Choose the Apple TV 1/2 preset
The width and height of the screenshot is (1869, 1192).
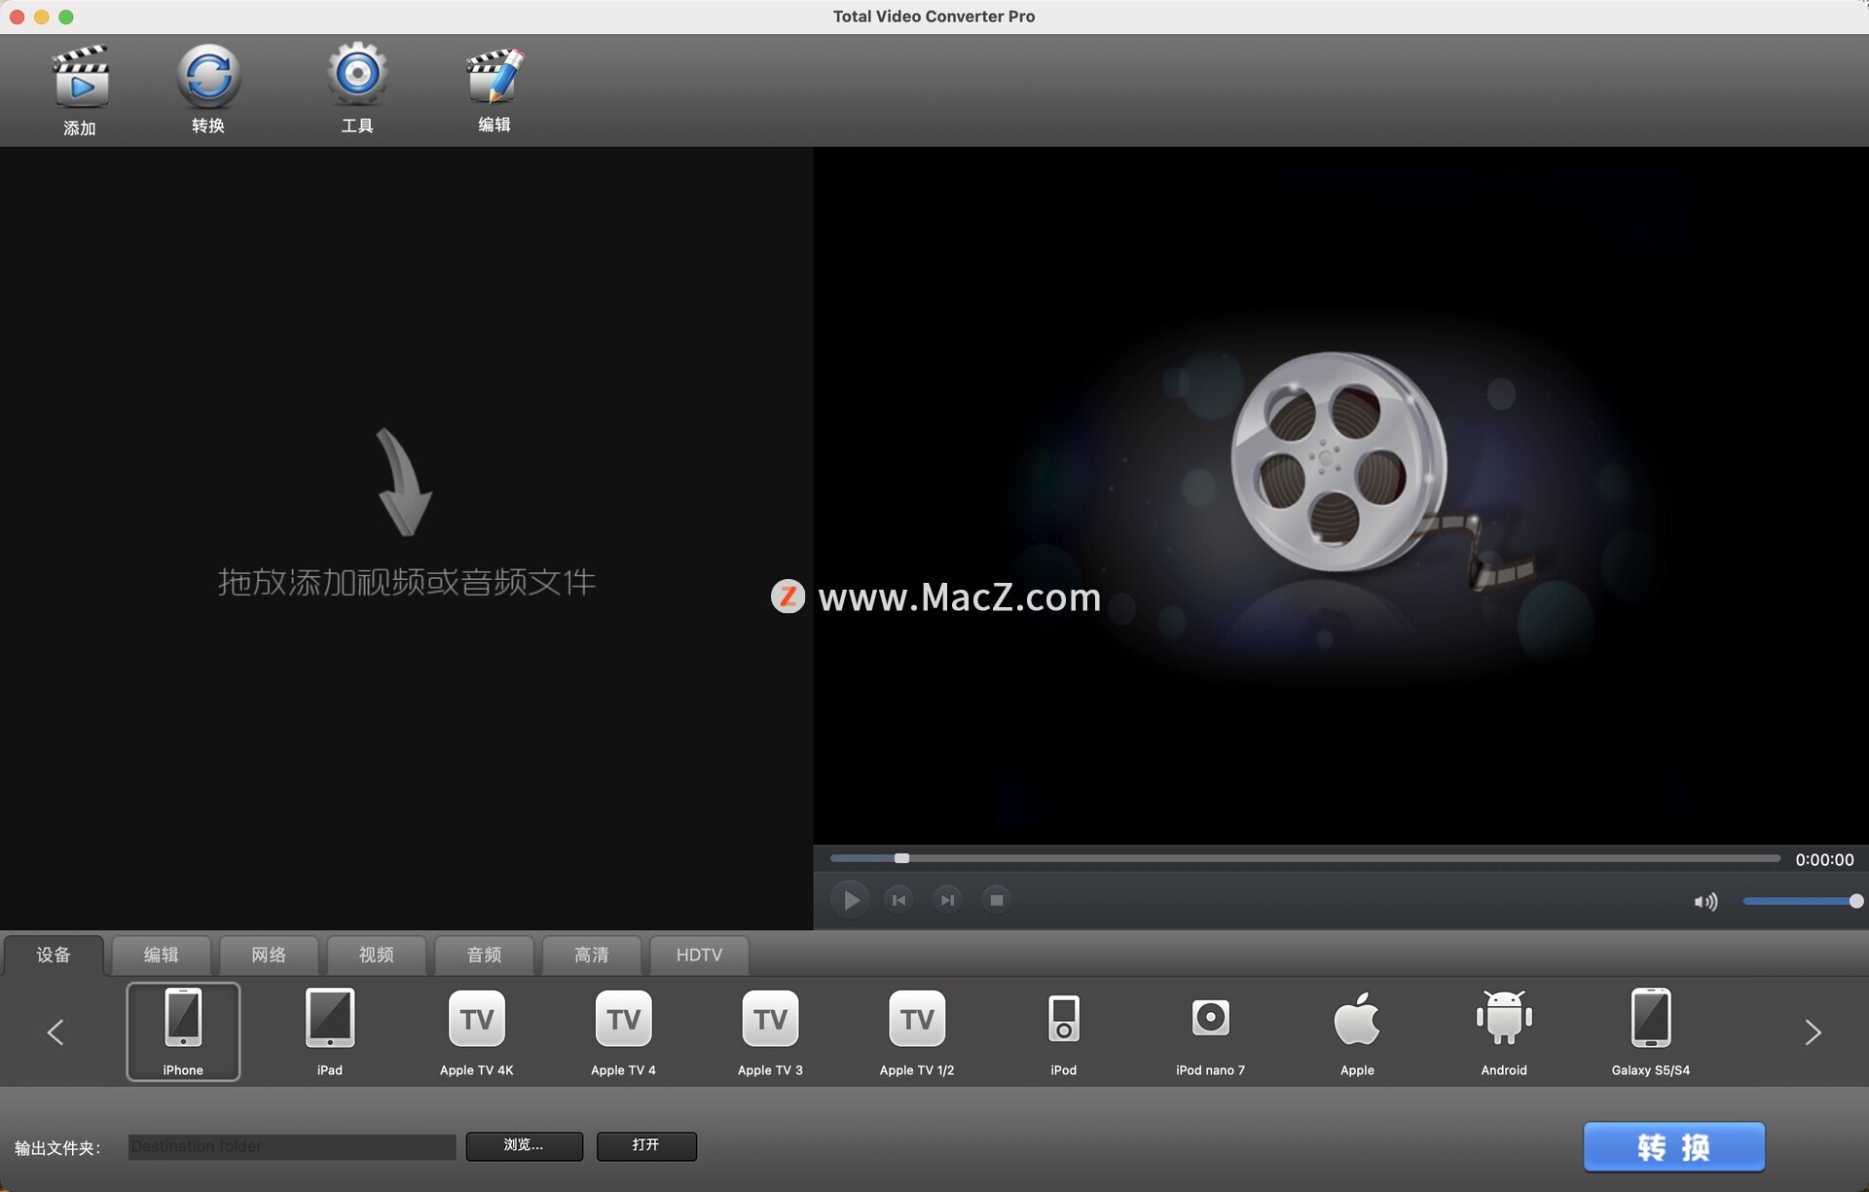917,1031
